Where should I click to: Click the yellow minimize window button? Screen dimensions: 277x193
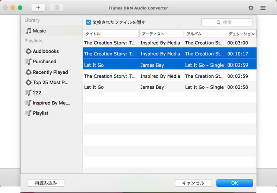(x=13, y=8)
